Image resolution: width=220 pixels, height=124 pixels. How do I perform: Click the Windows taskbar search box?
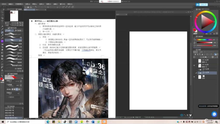click(x=25, y=122)
